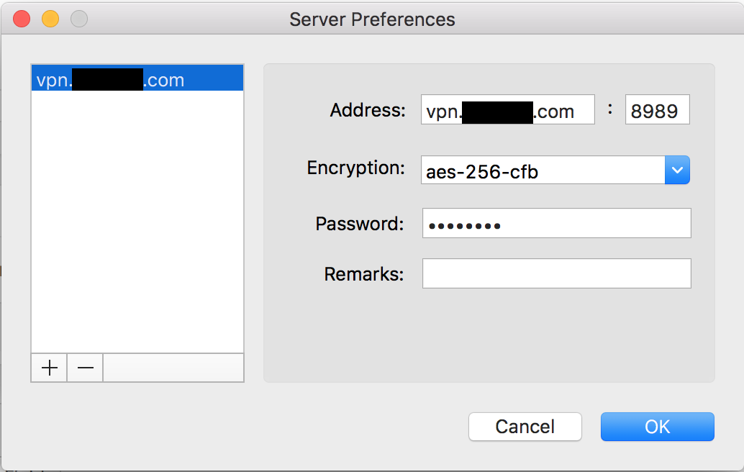
Task: Minimize the window with the yellow button
Action: [50, 19]
